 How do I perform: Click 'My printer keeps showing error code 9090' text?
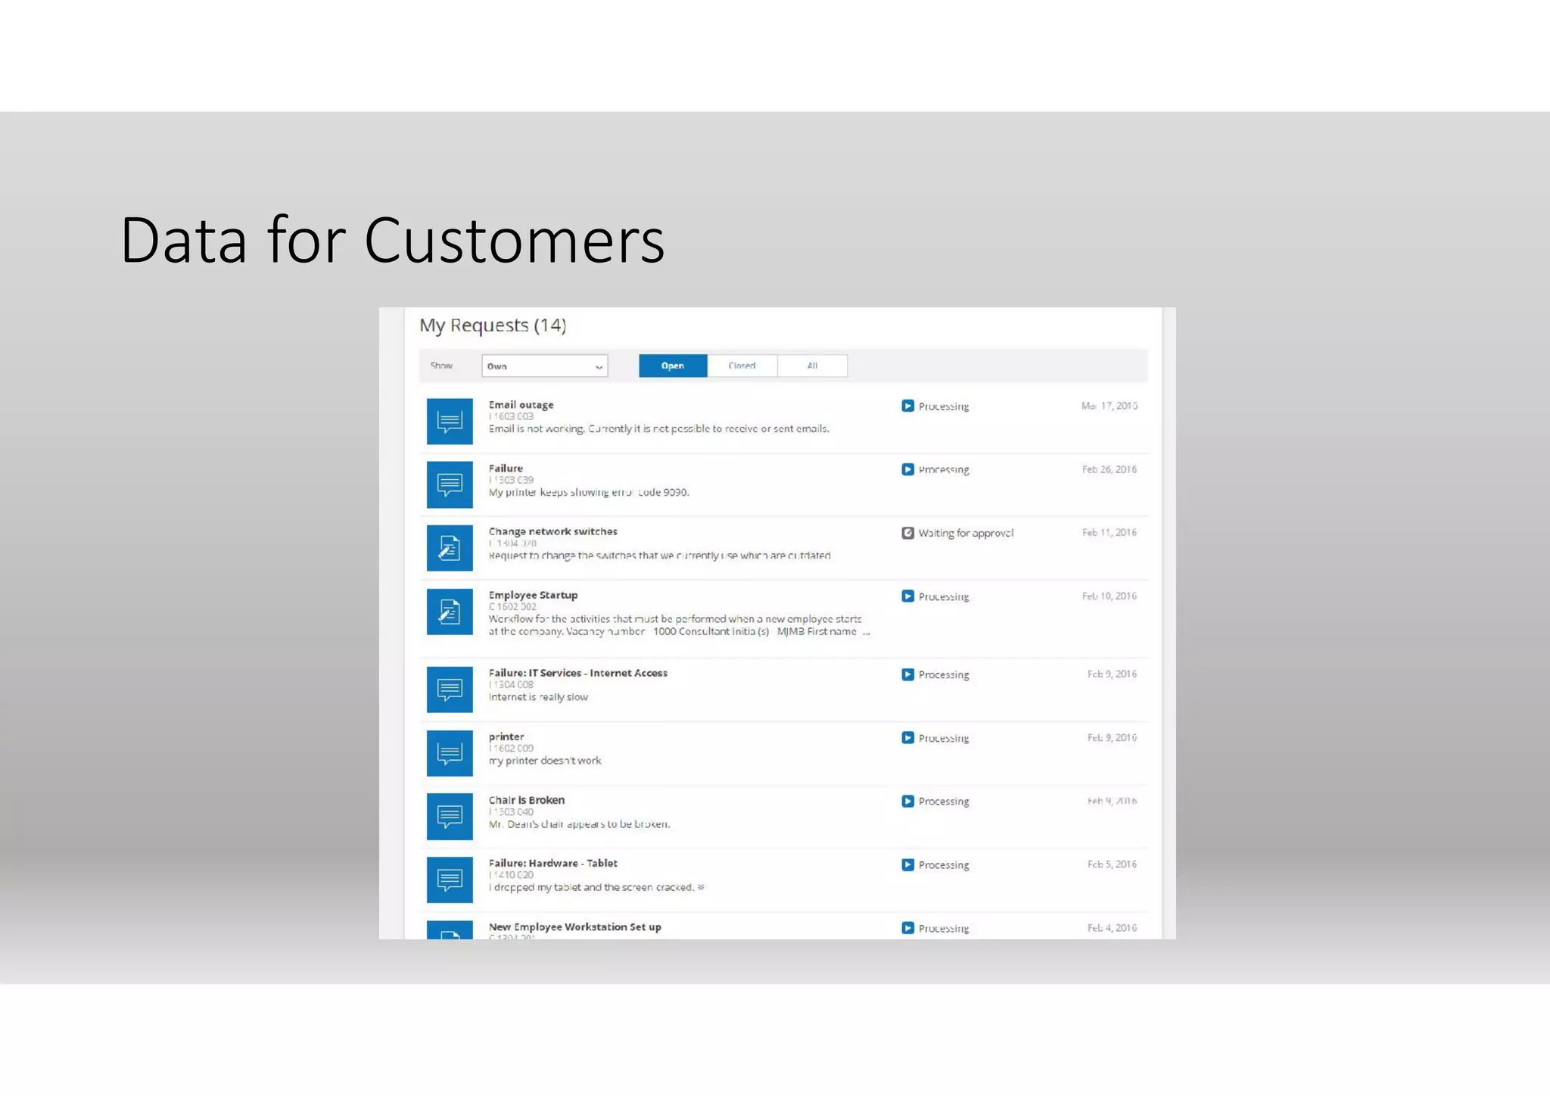tap(589, 492)
